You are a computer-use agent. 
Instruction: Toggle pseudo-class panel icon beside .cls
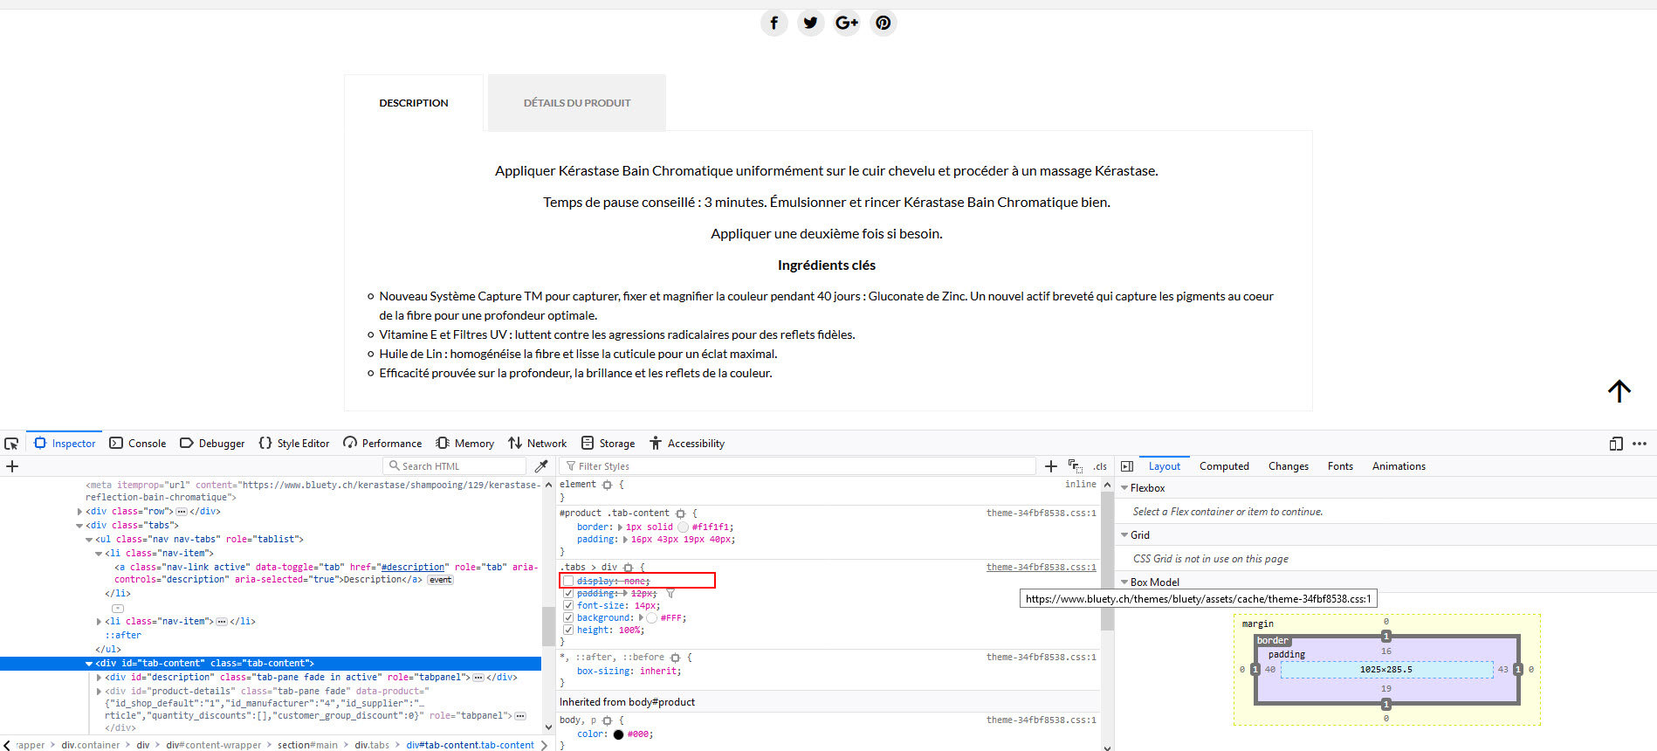click(1075, 466)
